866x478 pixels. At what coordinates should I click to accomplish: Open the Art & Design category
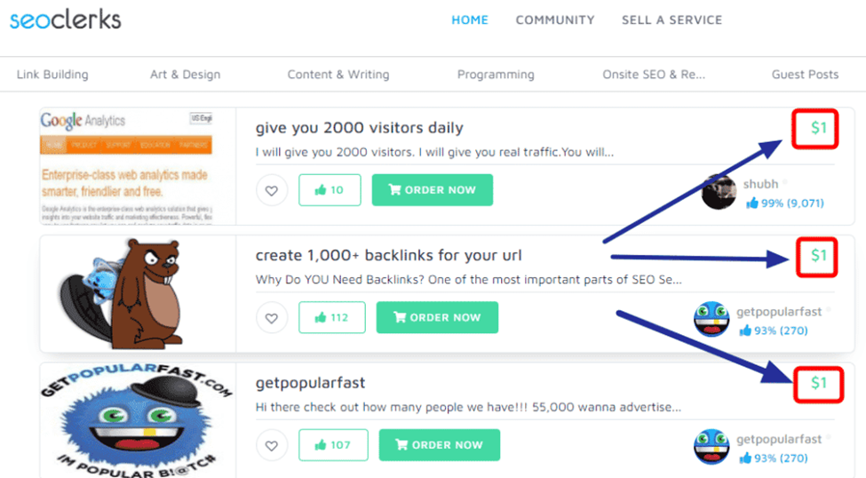tap(185, 75)
